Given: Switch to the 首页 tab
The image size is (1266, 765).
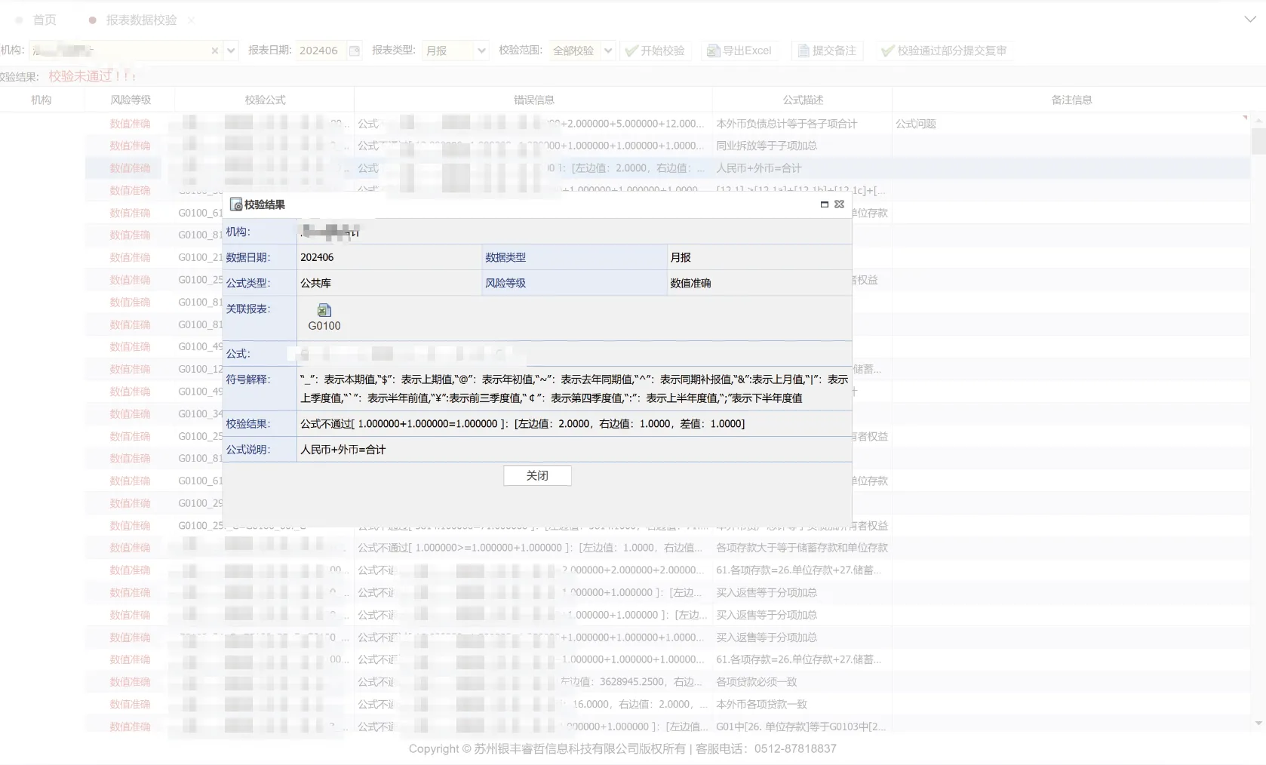Looking at the screenshot, I should point(44,20).
